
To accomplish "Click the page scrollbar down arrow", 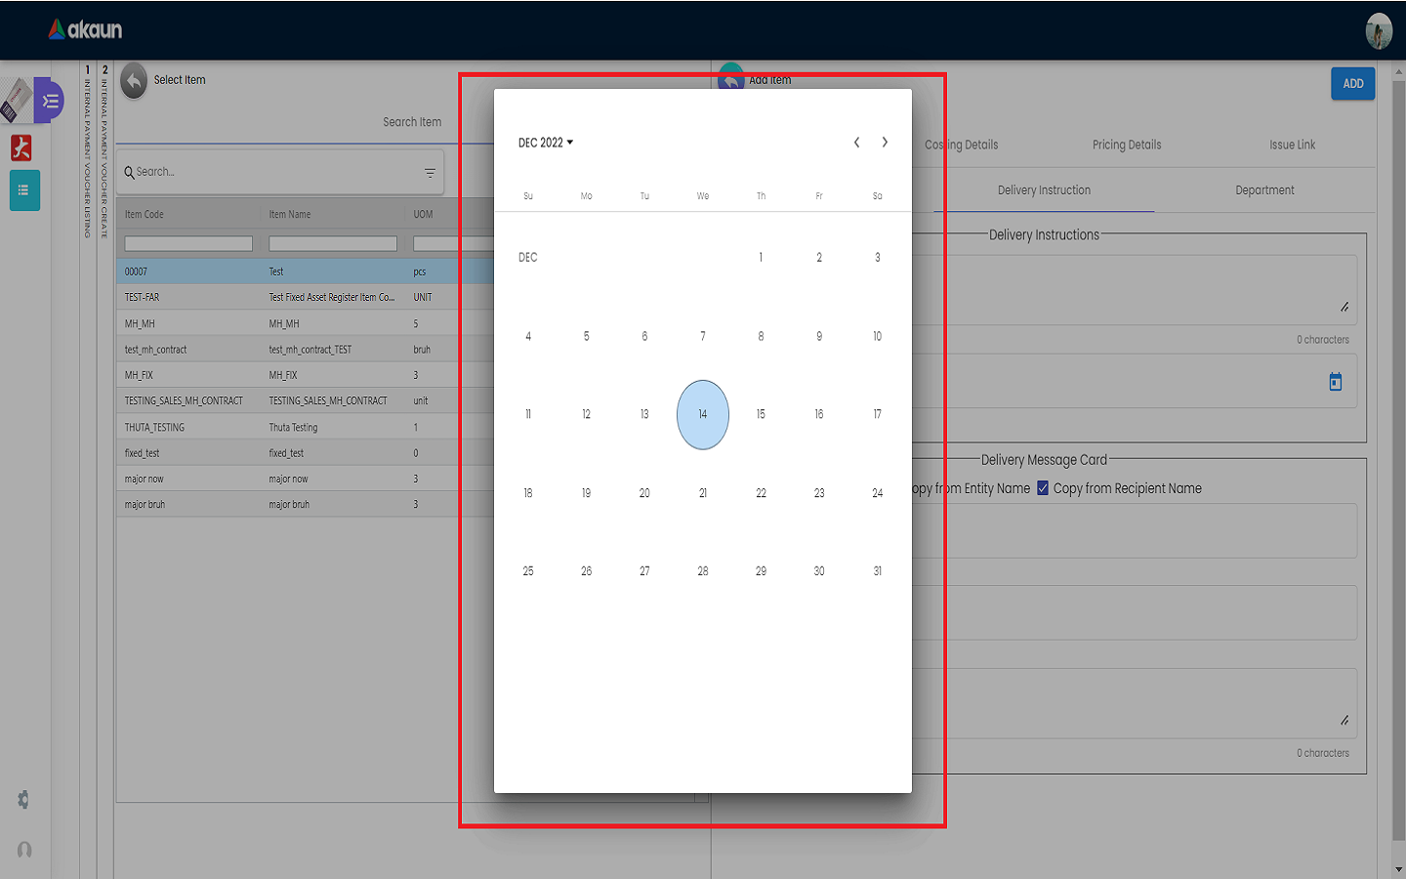I will [1399, 869].
